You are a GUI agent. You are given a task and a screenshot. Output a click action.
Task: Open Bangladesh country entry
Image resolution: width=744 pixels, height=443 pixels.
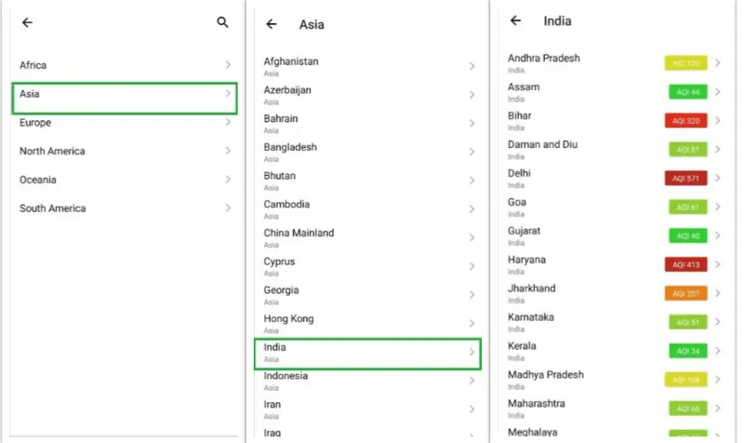(367, 152)
